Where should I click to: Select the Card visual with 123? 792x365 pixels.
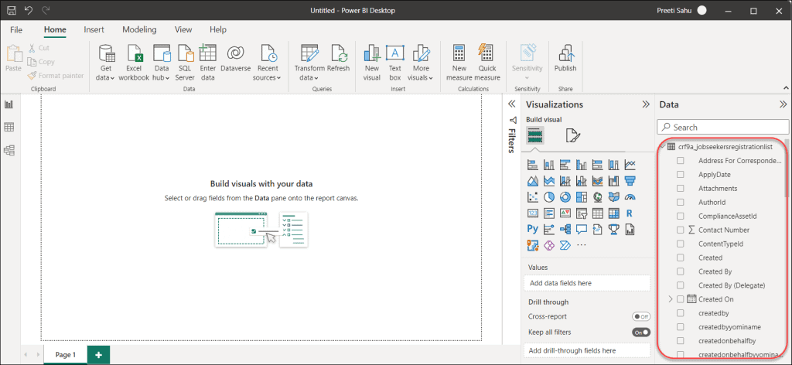[532, 213]
